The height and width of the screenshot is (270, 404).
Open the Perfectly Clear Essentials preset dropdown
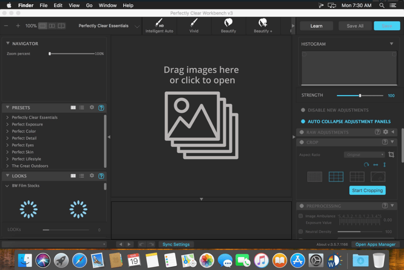click(x=109, y=26)
